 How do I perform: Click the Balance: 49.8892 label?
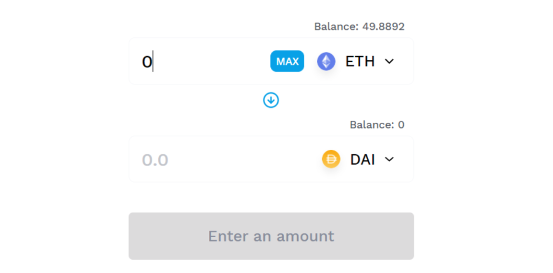click(x=359, y=27)
